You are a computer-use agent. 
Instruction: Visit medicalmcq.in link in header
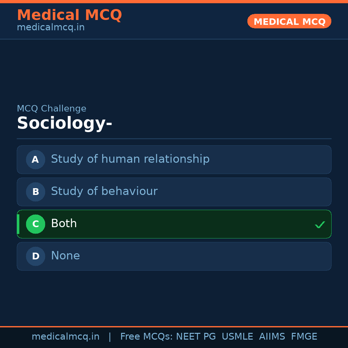point(50,27)
